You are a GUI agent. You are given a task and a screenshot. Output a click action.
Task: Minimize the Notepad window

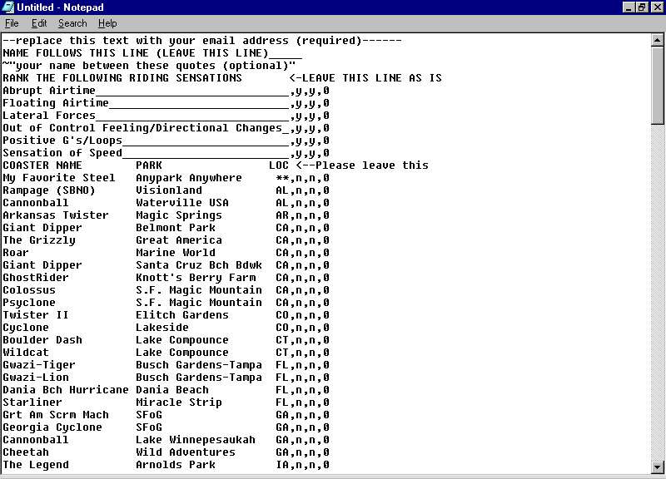click(629, 7)
